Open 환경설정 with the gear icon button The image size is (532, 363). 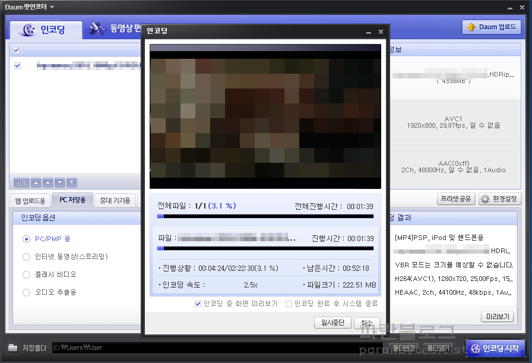pos(499,198)
